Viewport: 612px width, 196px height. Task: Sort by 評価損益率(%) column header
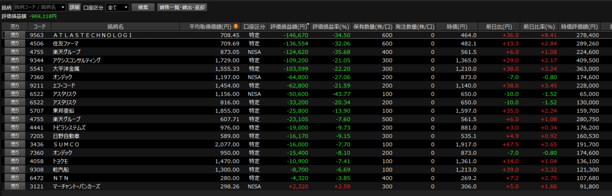pos(330,26)
